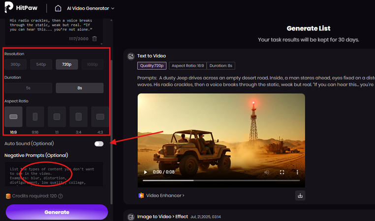Select 540p resolution
Screen dimensions: 375x221
click(41, 64)
